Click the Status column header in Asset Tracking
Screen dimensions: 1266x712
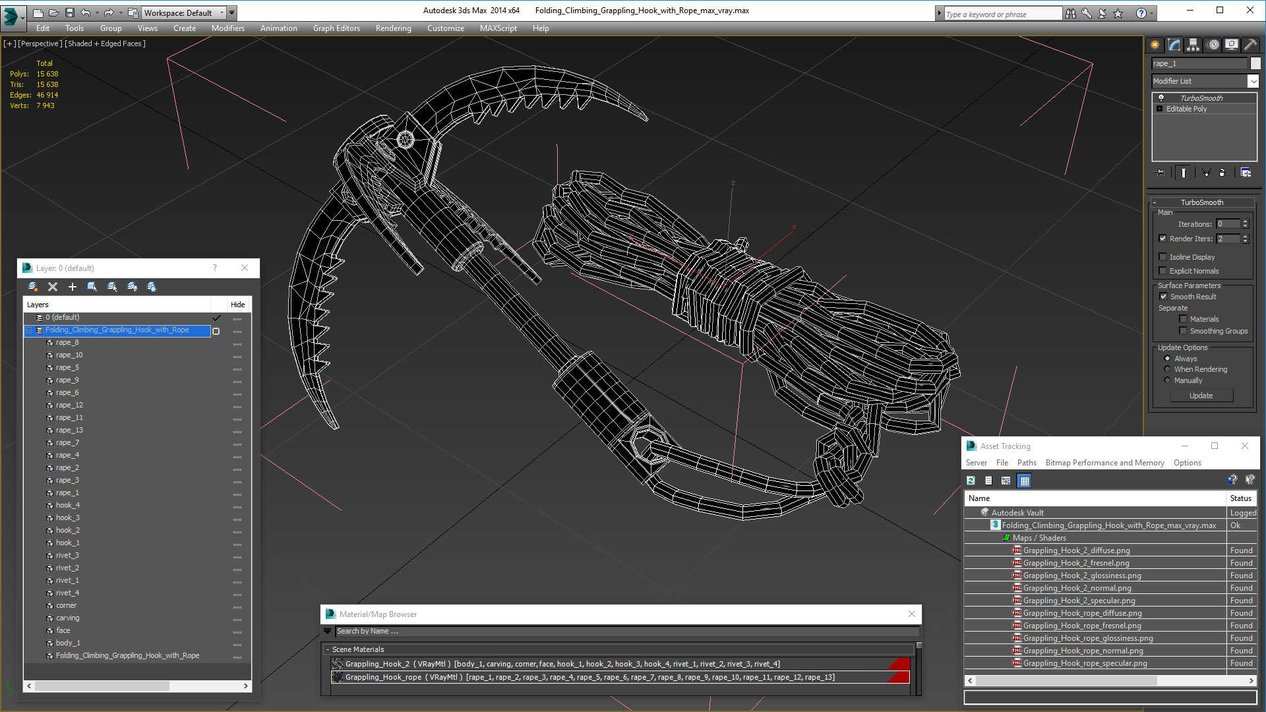(x=1240, y=498)
